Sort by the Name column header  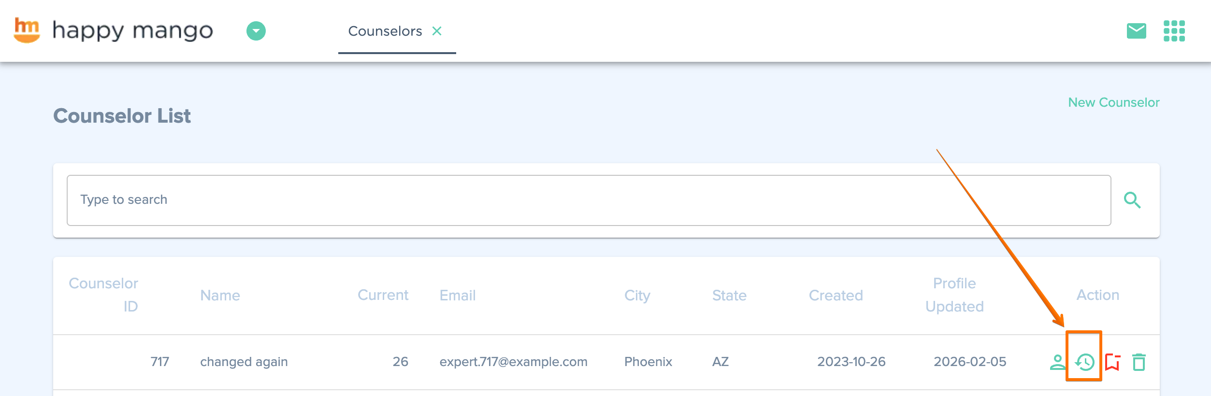coord(220,296)
